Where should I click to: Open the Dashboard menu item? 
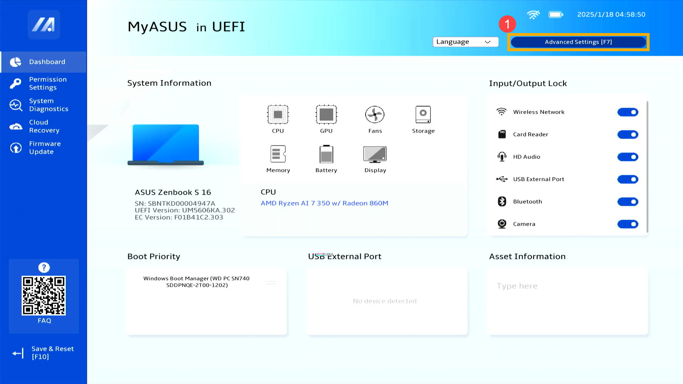43,62
